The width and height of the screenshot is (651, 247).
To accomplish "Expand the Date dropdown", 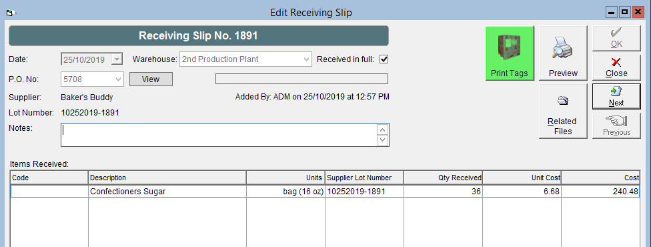I will point(117,59).
